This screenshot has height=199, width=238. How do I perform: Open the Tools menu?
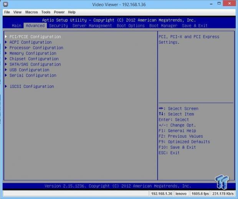pyautogui.click(x=46, y=12)
